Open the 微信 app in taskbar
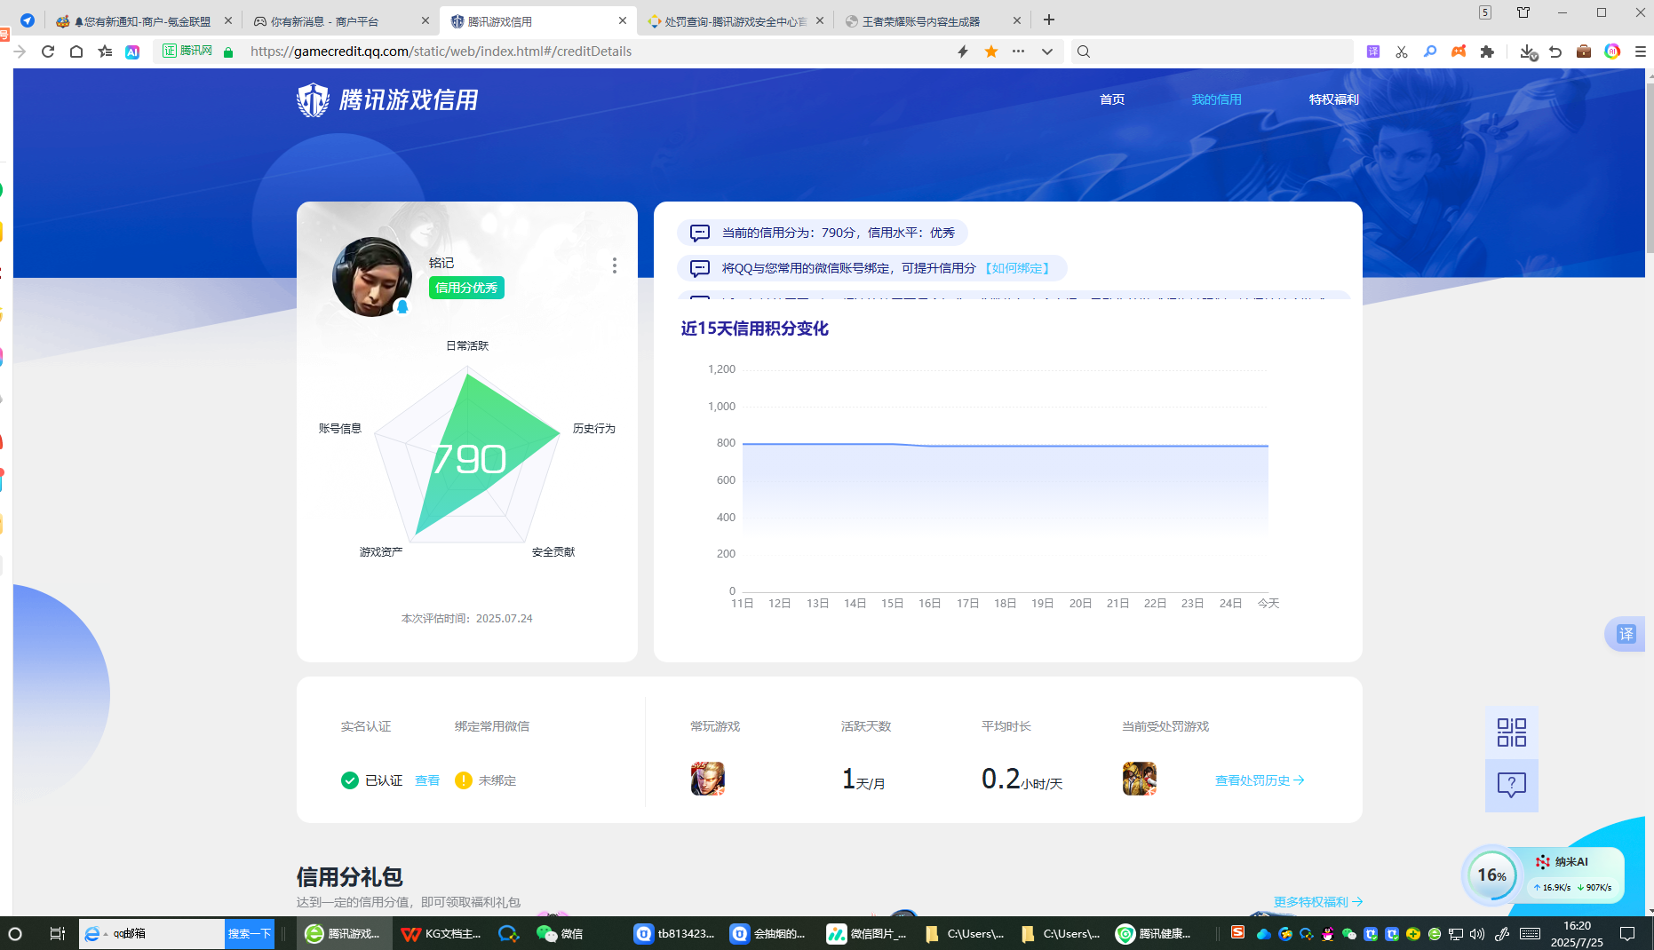The width and height of the screenshot is (1654, 950). [x=561, y=933]
